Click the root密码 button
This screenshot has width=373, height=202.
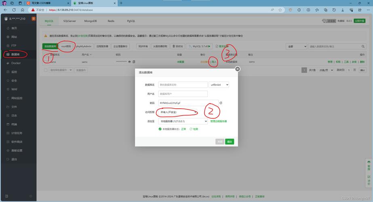(66, 46)
